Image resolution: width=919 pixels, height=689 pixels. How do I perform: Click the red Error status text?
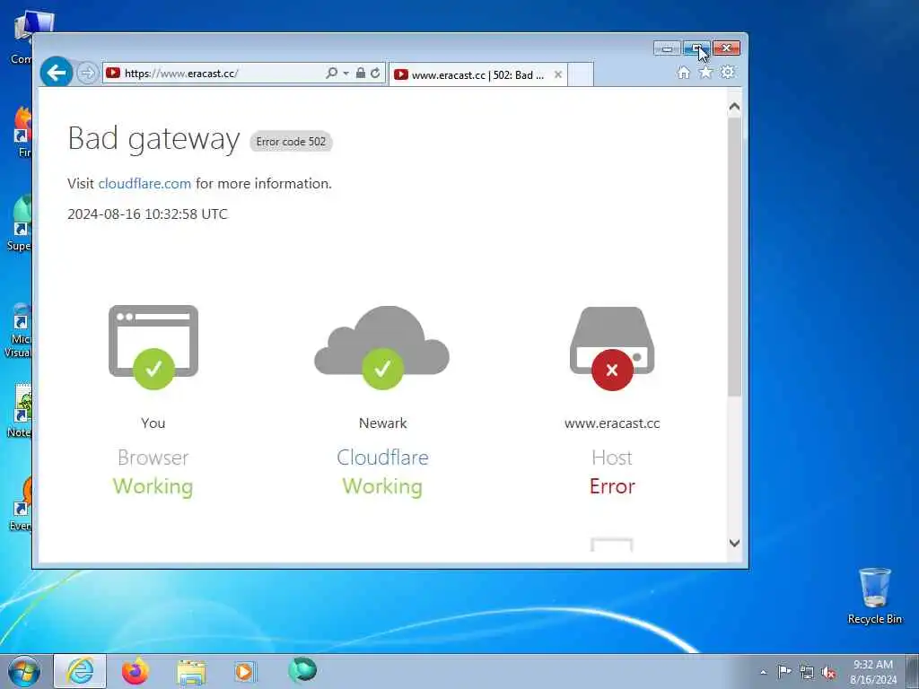(x=612, y=486)
